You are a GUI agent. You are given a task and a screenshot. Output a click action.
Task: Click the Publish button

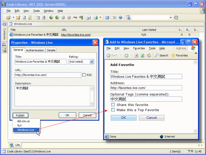tap(20, 115)
